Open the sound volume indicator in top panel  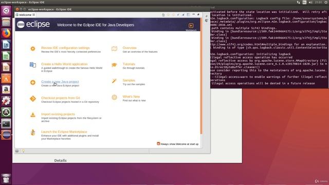click(x=310, y=2)
